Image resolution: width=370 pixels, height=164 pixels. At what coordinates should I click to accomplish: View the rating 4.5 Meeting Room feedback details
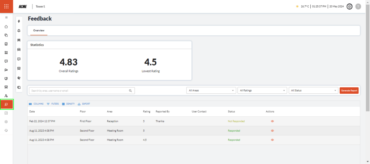[x=272, y=140]
